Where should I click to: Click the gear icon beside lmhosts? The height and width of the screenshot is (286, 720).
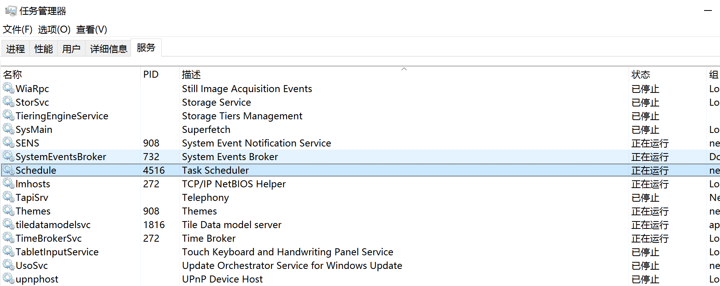click(x=9, y=183)
